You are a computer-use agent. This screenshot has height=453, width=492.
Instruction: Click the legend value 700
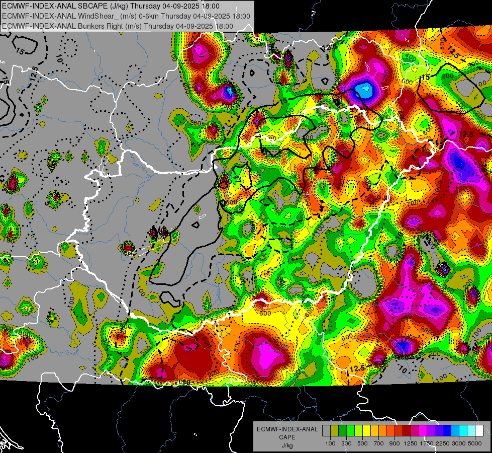[x=379, y=443]
